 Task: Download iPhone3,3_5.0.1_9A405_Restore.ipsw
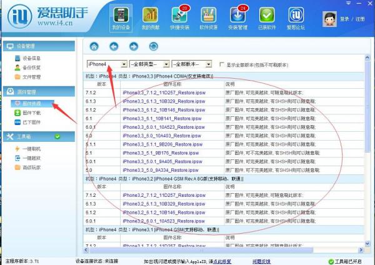[x=162, y=162]
